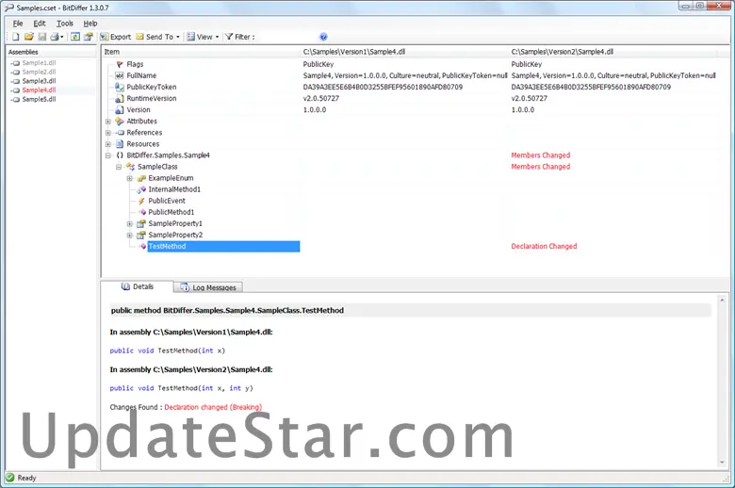Screen dimensions: 735x488
Task: Click the Version2 Sample4.dll column header
Action: click(612, 52)
